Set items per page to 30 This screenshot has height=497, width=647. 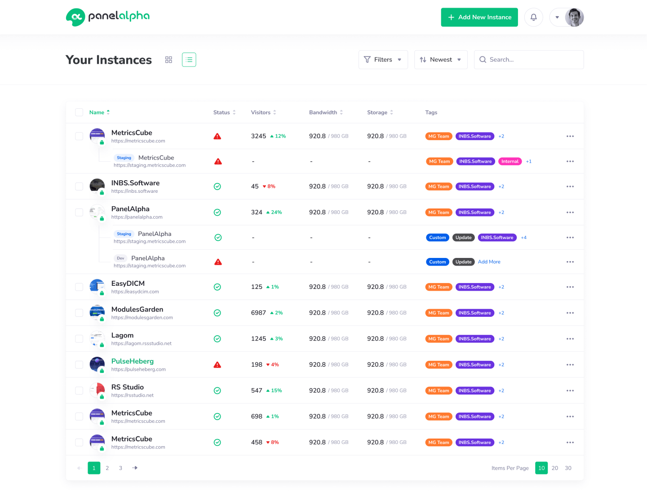pyautogui.click(x=568, y=468)
